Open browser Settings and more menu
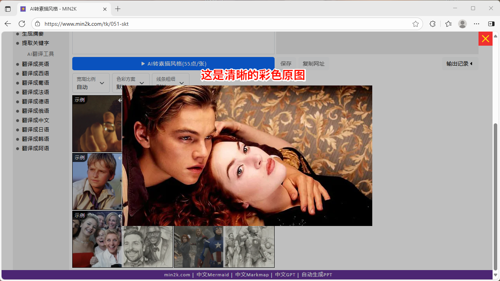Image resolution: width=500 pixels, height=281 pixels. click(477, 24)
